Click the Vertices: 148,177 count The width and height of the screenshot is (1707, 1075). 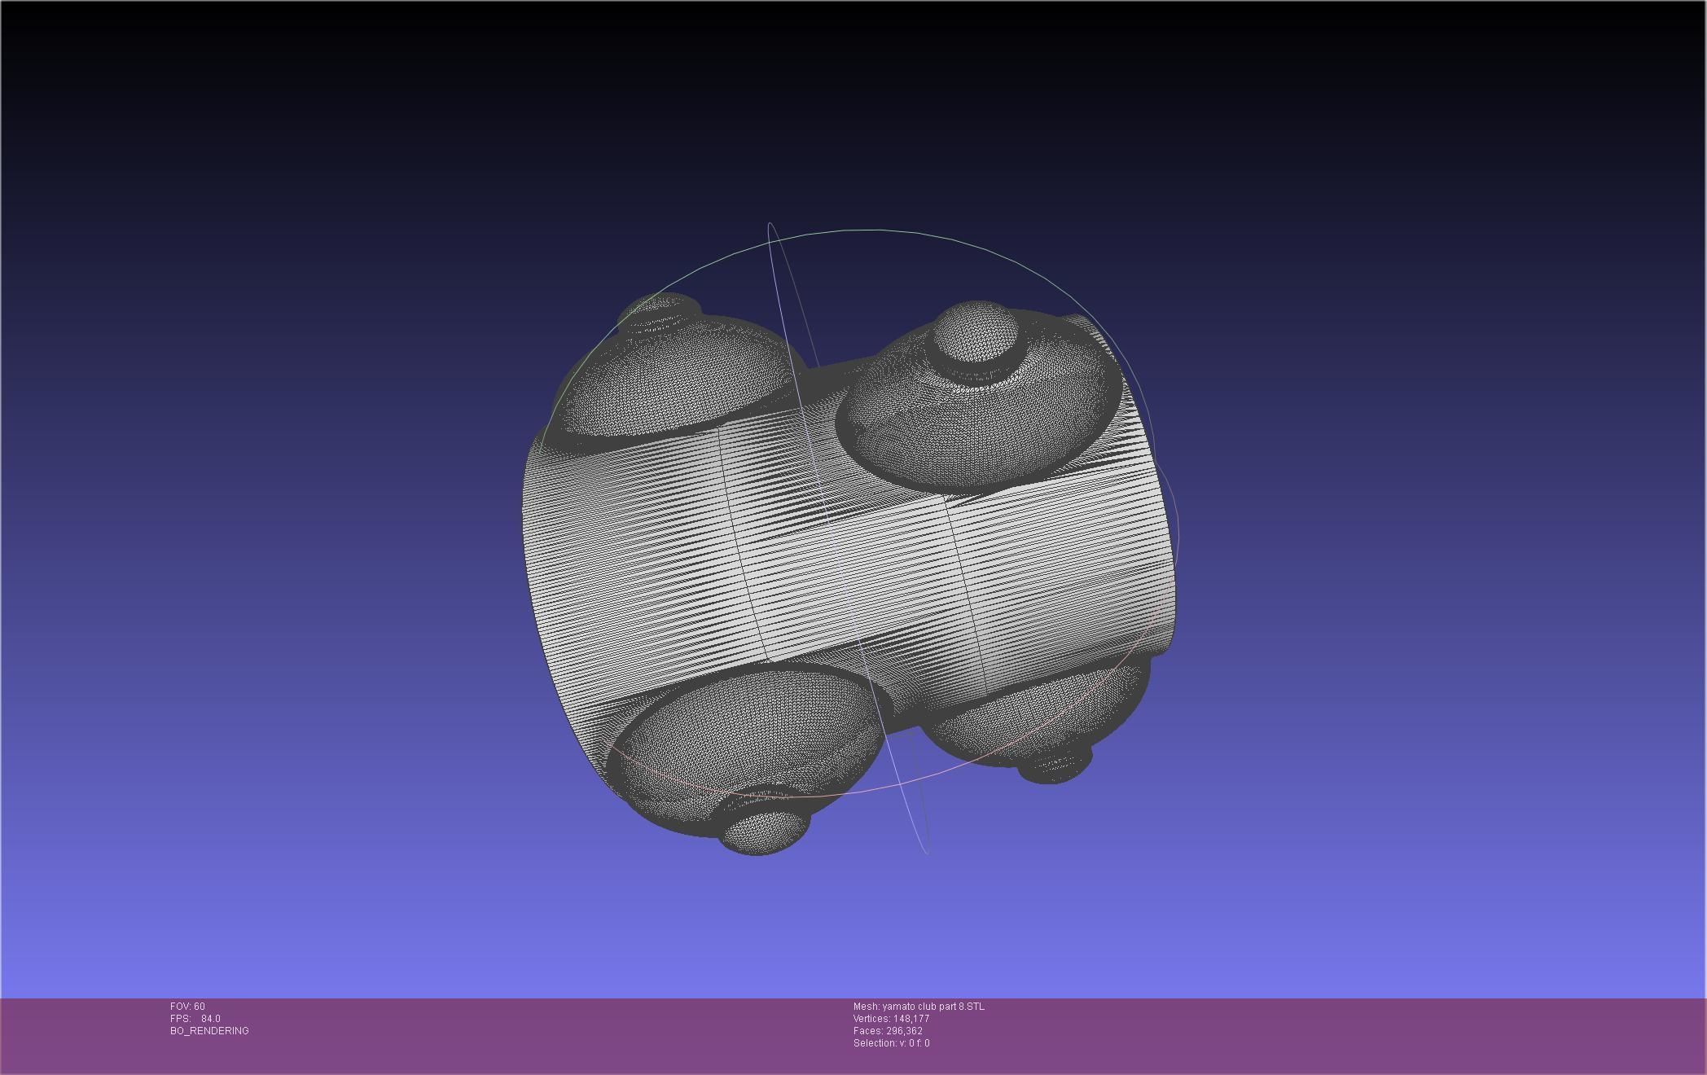pyautogui.click(x=891, y=1019)
